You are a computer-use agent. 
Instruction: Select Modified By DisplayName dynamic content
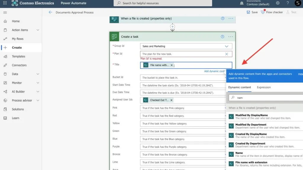pos(266,117)
